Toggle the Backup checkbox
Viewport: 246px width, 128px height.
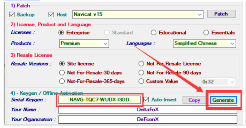click(x=12, y=14)
